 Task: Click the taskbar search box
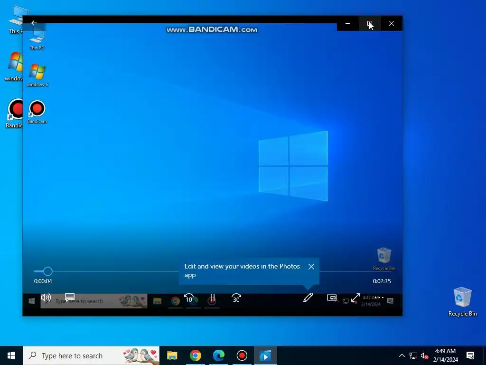91,355
